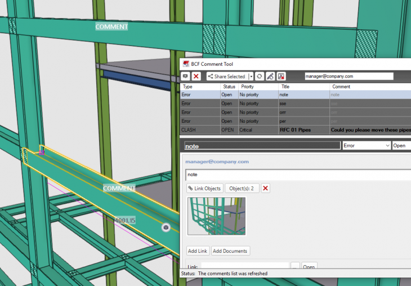Click the red X delete comment icon

point(196,76)
